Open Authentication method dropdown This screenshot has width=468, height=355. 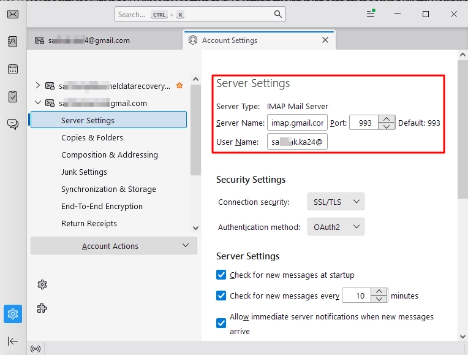[336, 227]
